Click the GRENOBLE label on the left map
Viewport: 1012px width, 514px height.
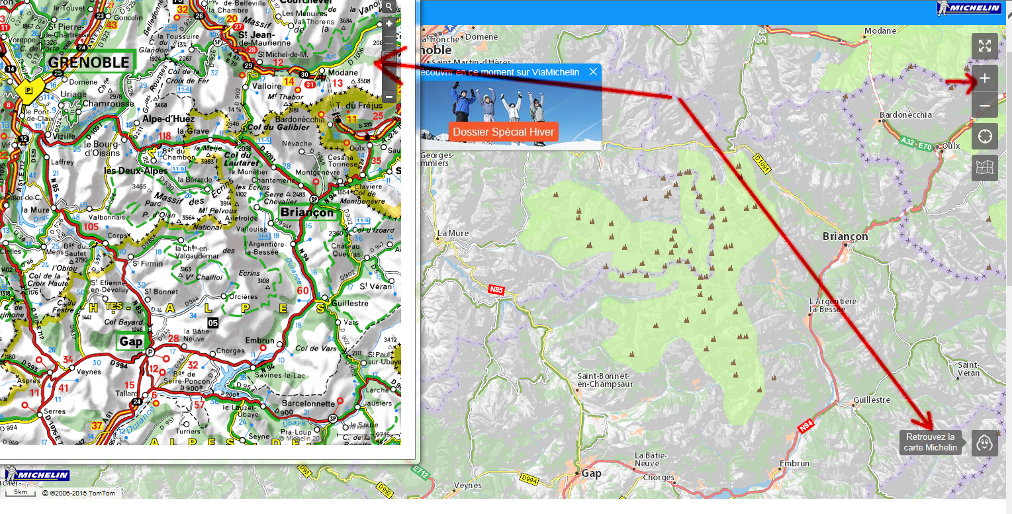click(89, 62)
